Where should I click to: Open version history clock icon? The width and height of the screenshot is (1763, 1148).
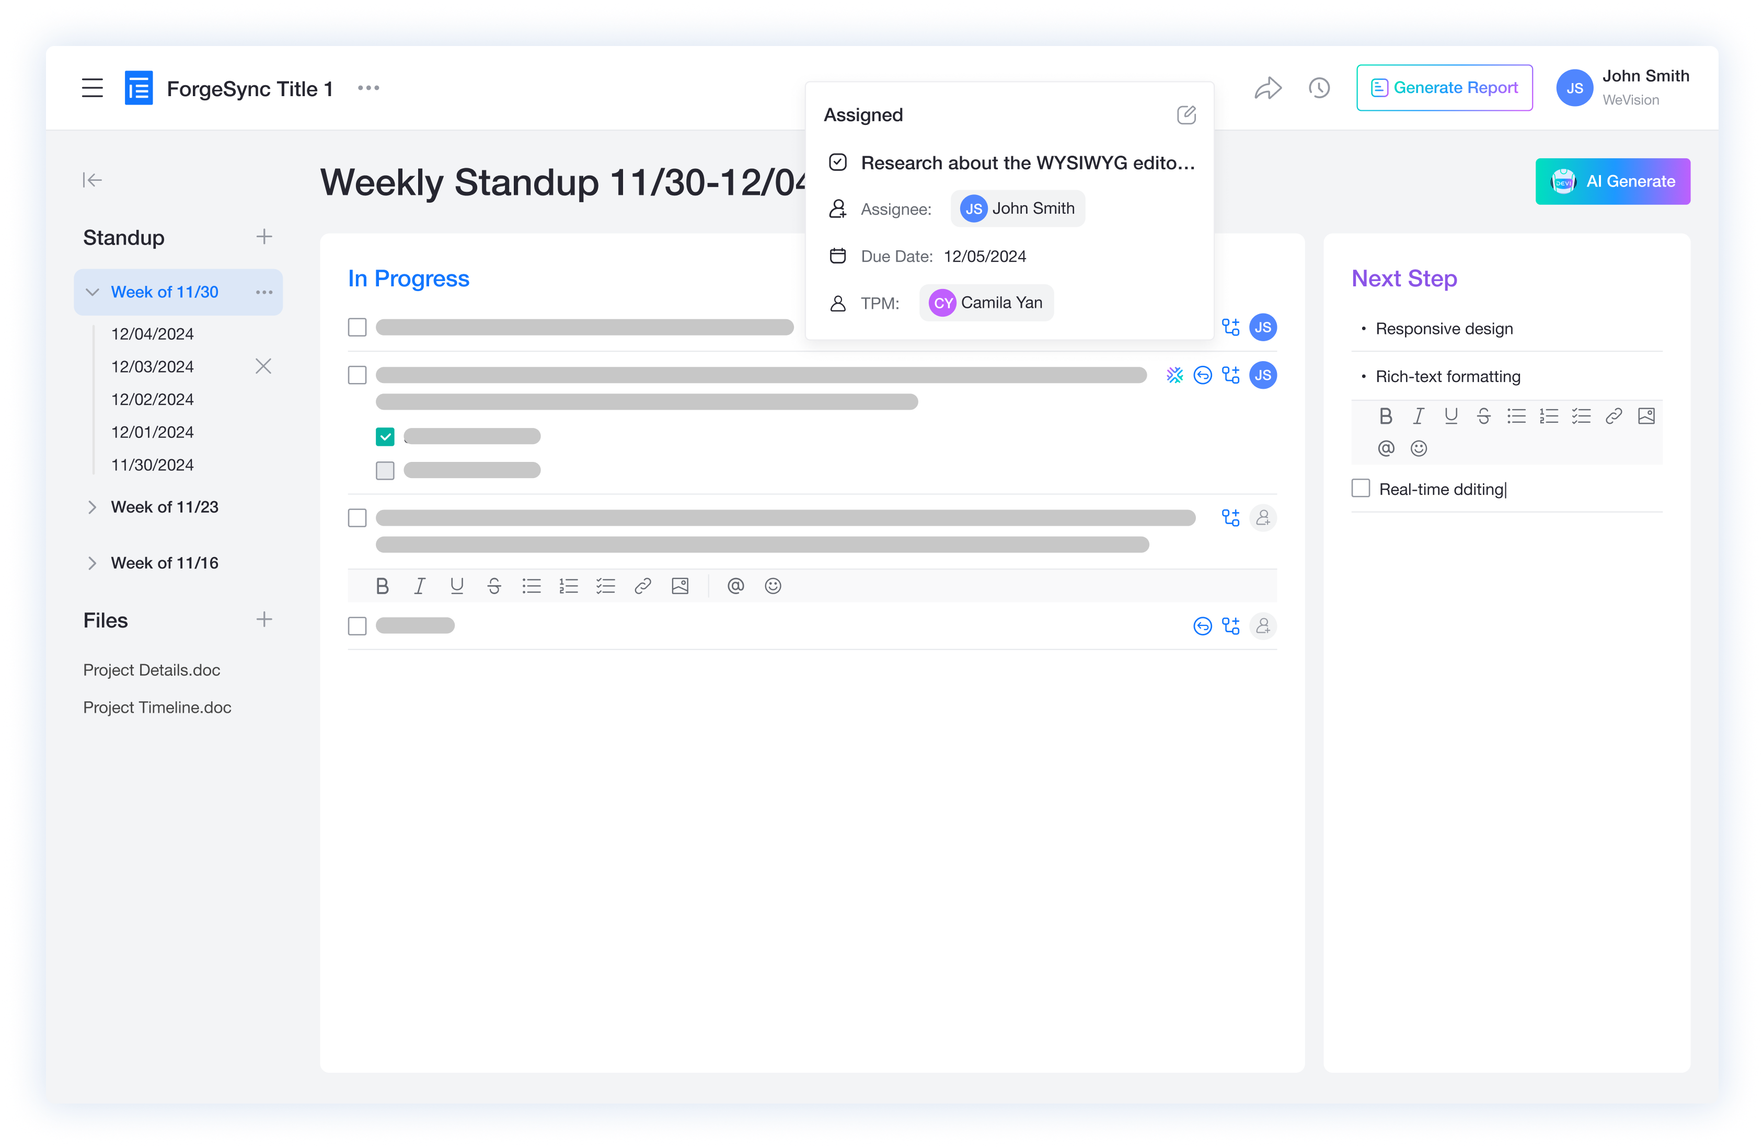pyautogui.click(x=1319, y=88)
